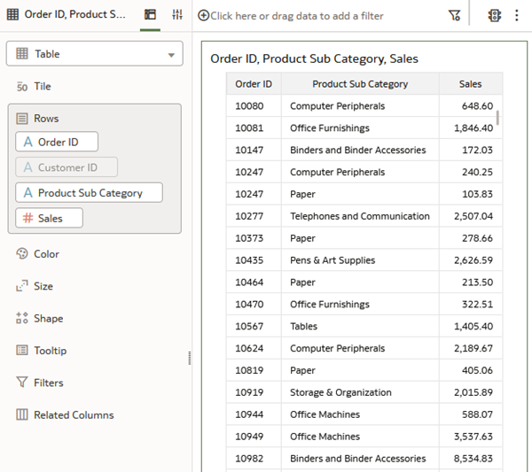Click the auto insights settings icon
Viewport: 532px width, 472px height.
(495, 15)
